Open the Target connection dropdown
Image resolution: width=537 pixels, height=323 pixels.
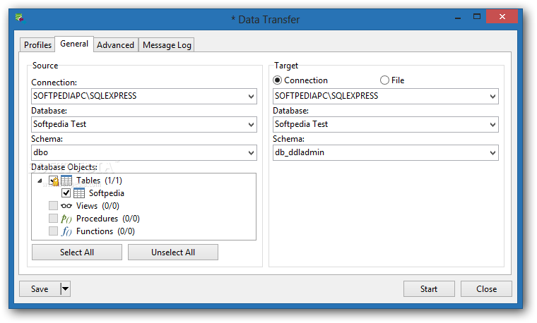point(492,97)
